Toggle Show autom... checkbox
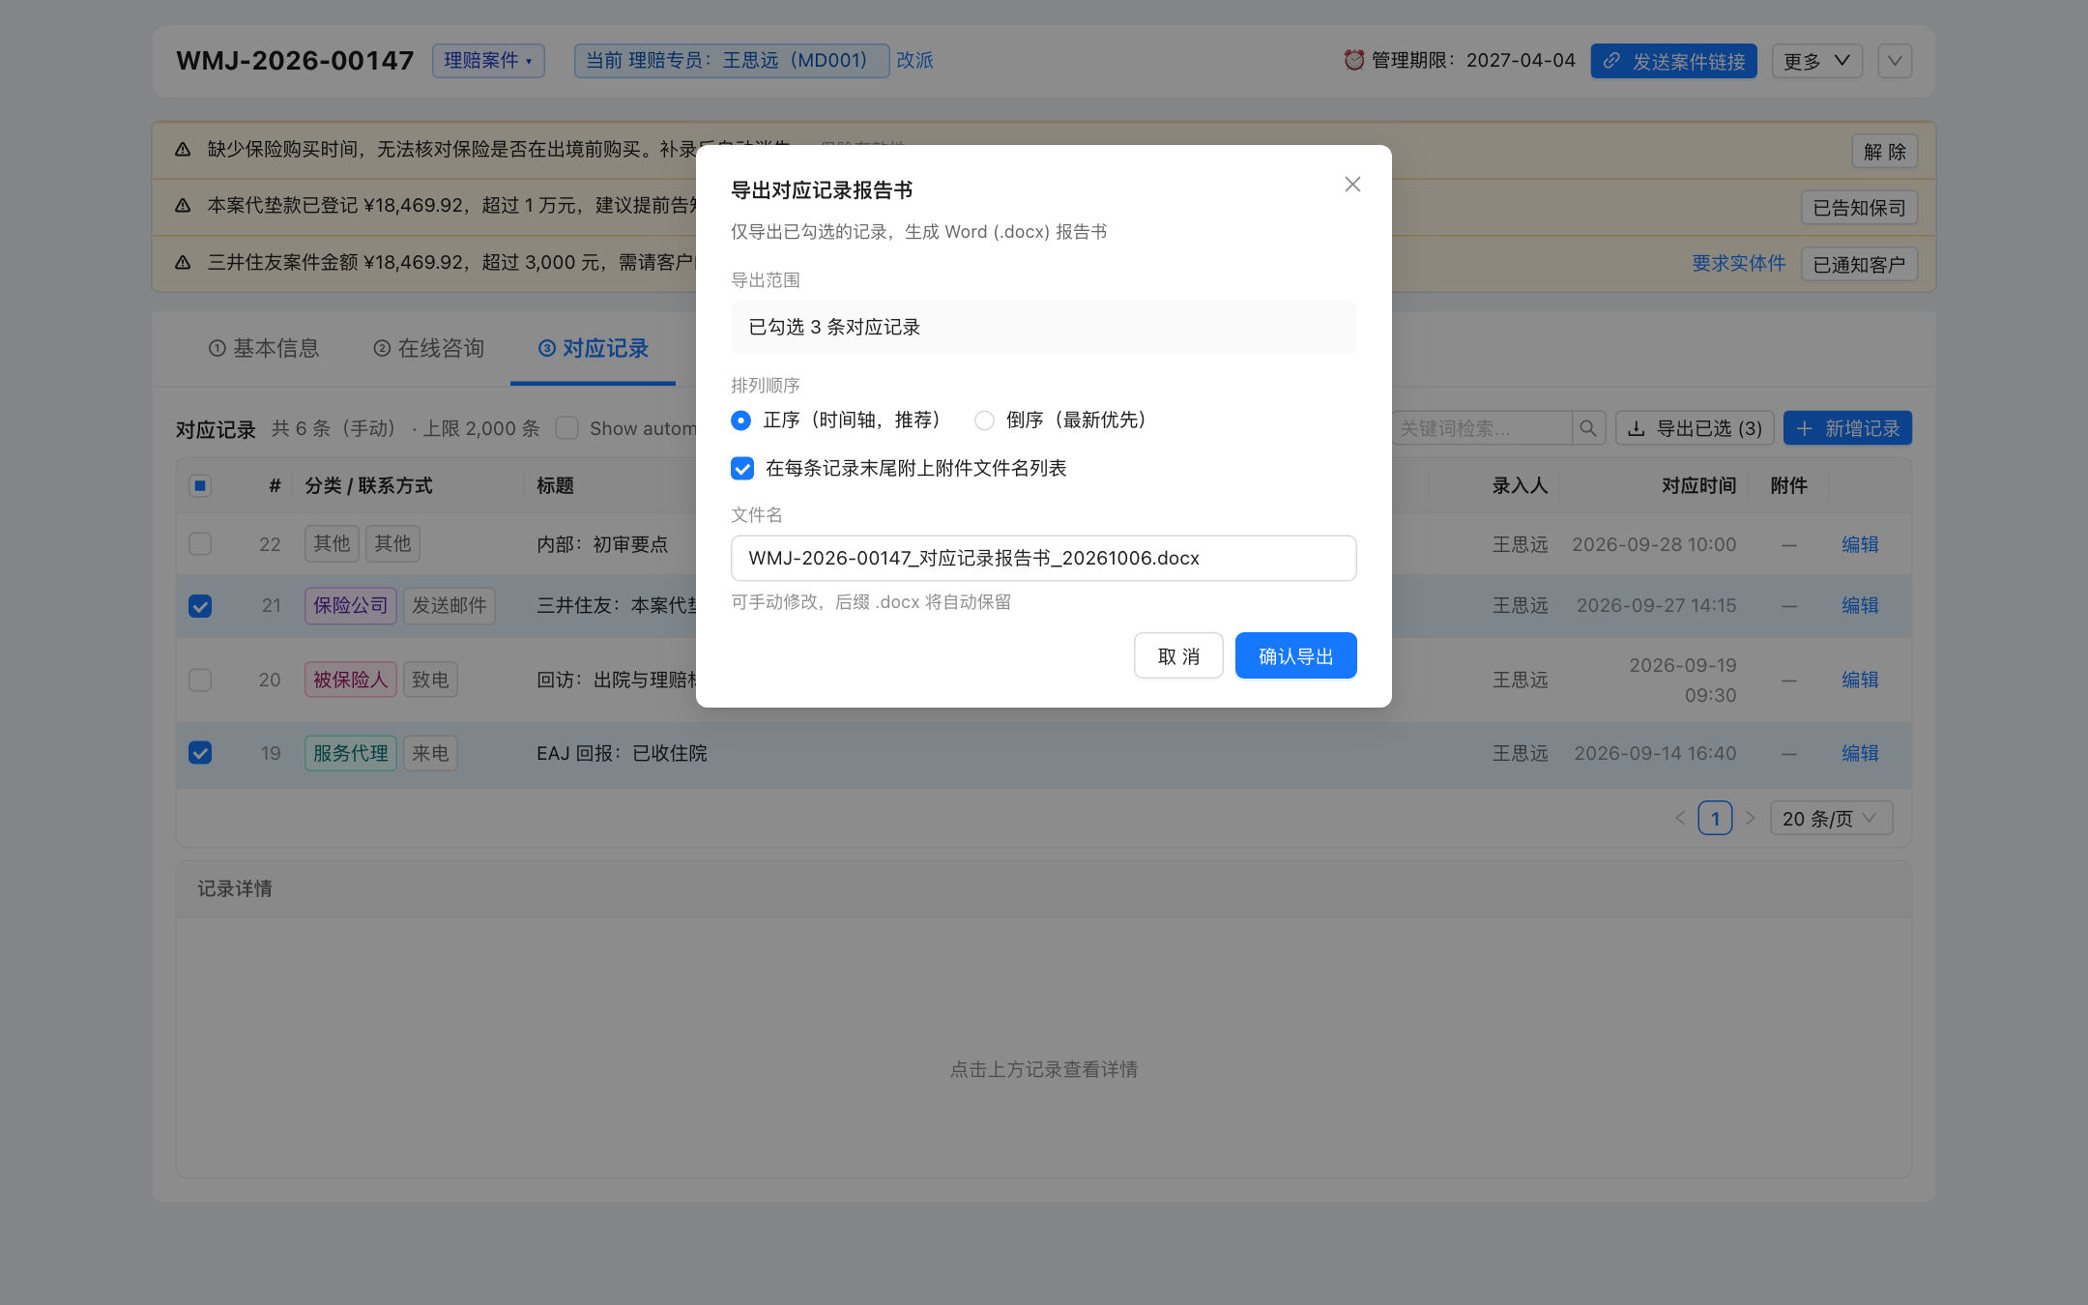The height and width of the screenshot is (1305, 2088). click(x=567, y=428)
